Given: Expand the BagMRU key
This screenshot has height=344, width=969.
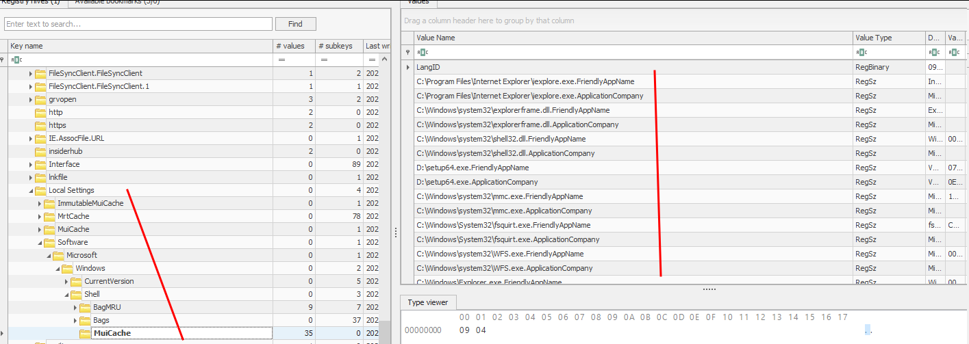Looking at the screenshot, I should [75, 307].
